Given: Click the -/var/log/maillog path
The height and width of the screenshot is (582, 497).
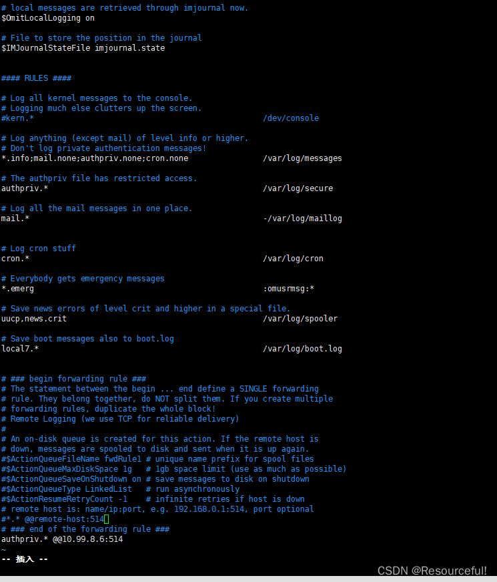Looking at the screenshot, I should pyautogui.click(x=302, y=219).
